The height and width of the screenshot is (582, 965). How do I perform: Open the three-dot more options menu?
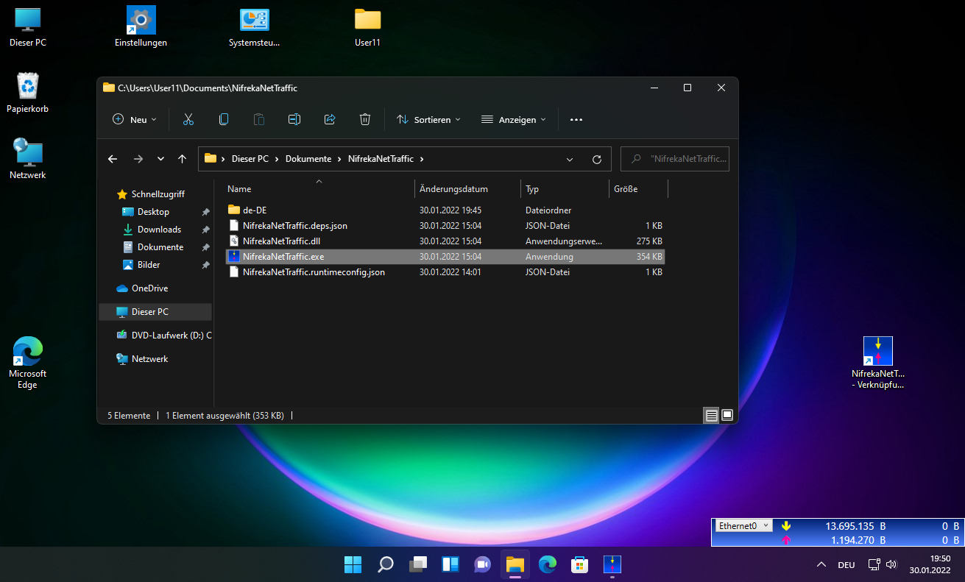coord(576,119)
